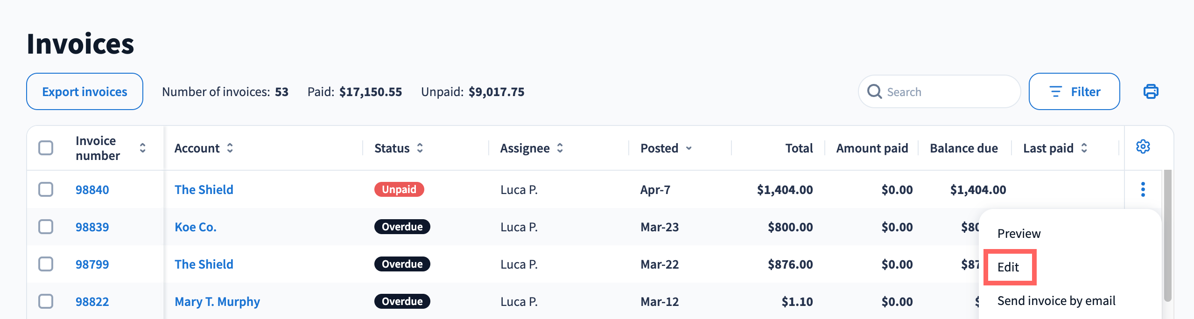The width and height of the screenshot is (1194, 319).
Task: Open the Status column sort options
Action: click(420, 148)
